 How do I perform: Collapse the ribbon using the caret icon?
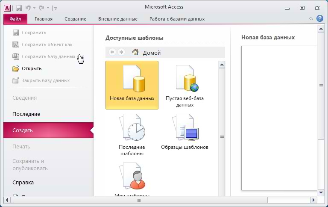[x=310, y=19]
